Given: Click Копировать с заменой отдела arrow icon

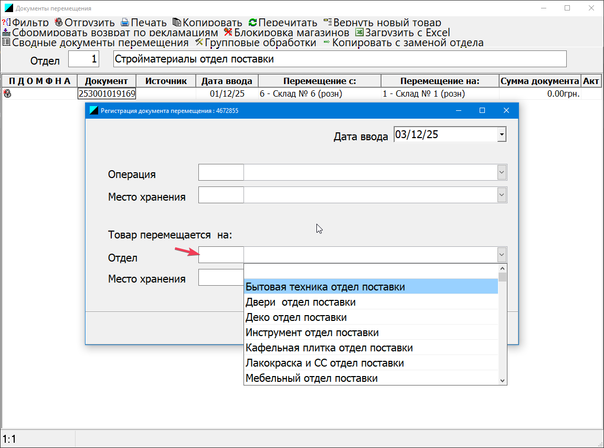Looking at the screenshot, I should click(326, 42).
